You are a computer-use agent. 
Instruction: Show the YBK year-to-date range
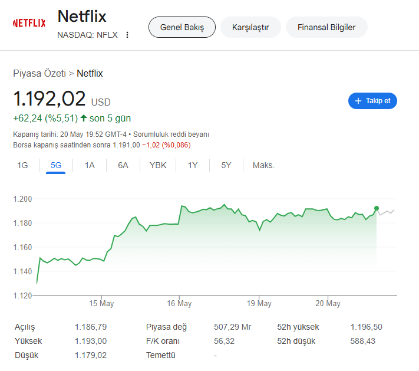coord(158,165)
